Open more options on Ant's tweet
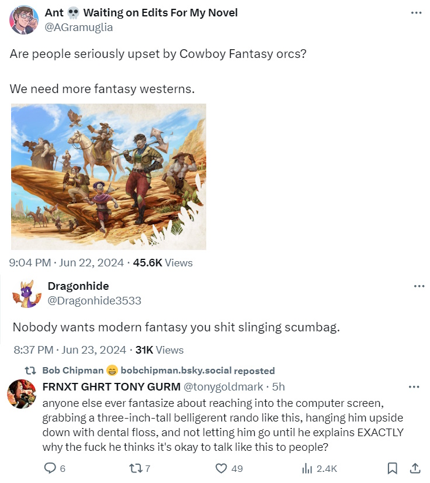Viewport: 430px width, 483px height. 416,13
